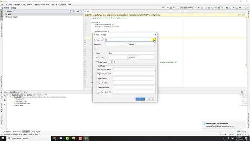The width and height of the screenshot is (250, 141).
Task: Open the Build menu
Action: tap(43, 4)
